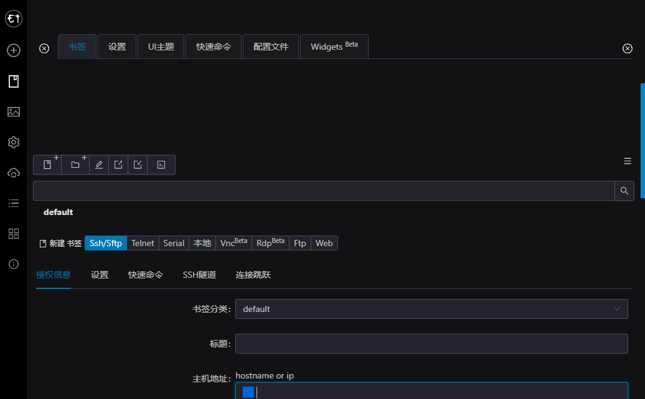Open cloud sync icon in sidebar
Screen dimensions: 645x399
tap(13, 173)
